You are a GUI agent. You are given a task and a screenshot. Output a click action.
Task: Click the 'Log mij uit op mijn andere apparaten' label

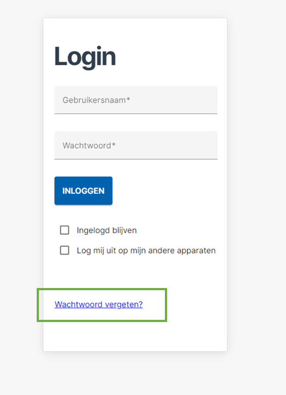[x=146, y=251]
